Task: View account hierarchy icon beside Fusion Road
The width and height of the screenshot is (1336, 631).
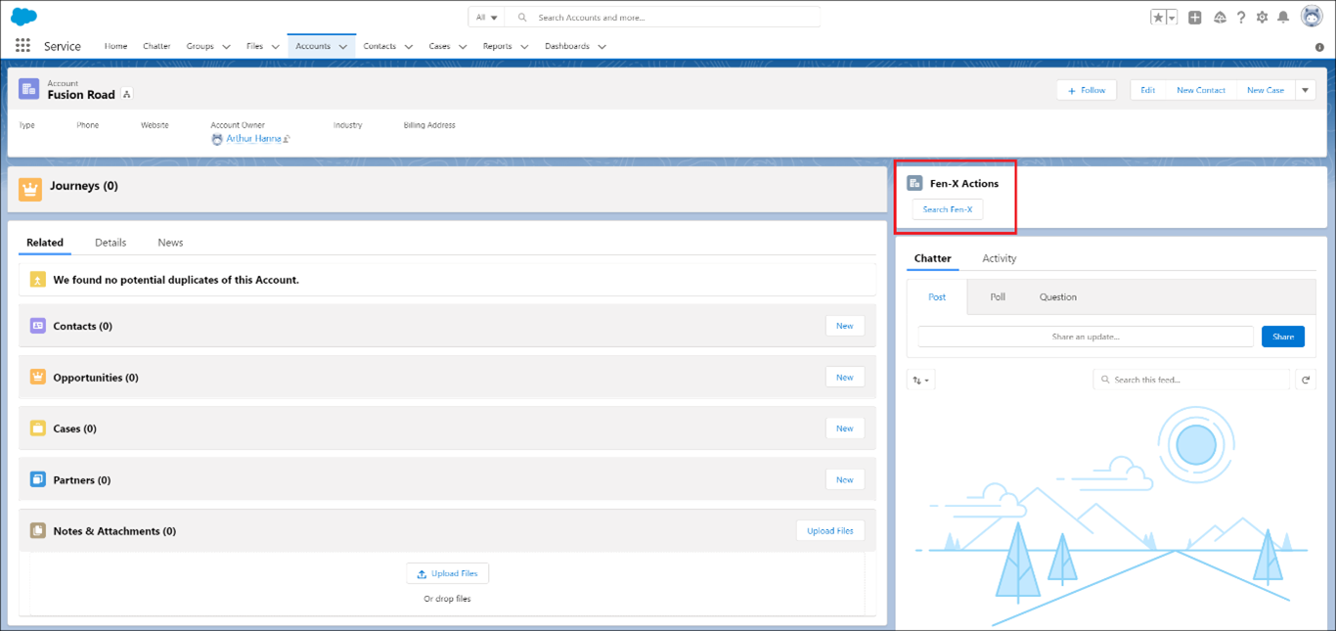Action: click(127, 95)
